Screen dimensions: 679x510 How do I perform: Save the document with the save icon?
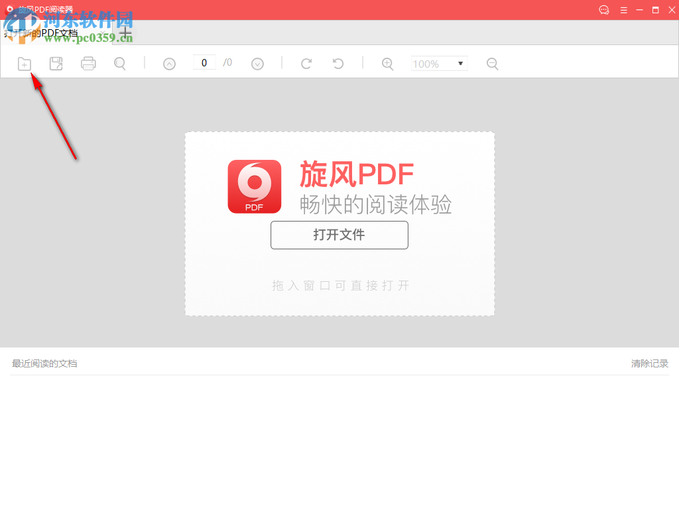56,63
